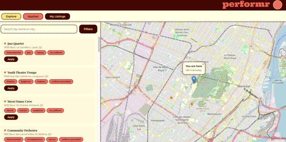This screenshot has height=142, width=286.
Task: Click the Jazz Quartet orange status dot
Action: [x=5, y=44]
